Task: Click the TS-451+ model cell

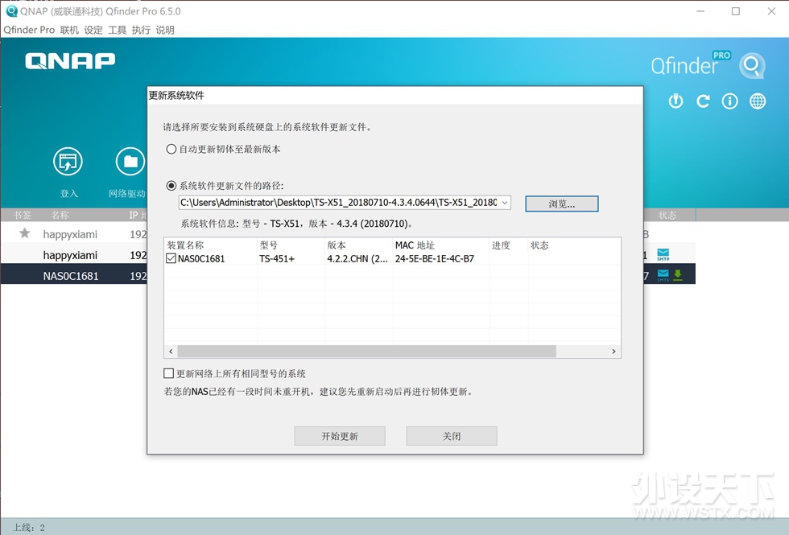Action: coord(277,258)
